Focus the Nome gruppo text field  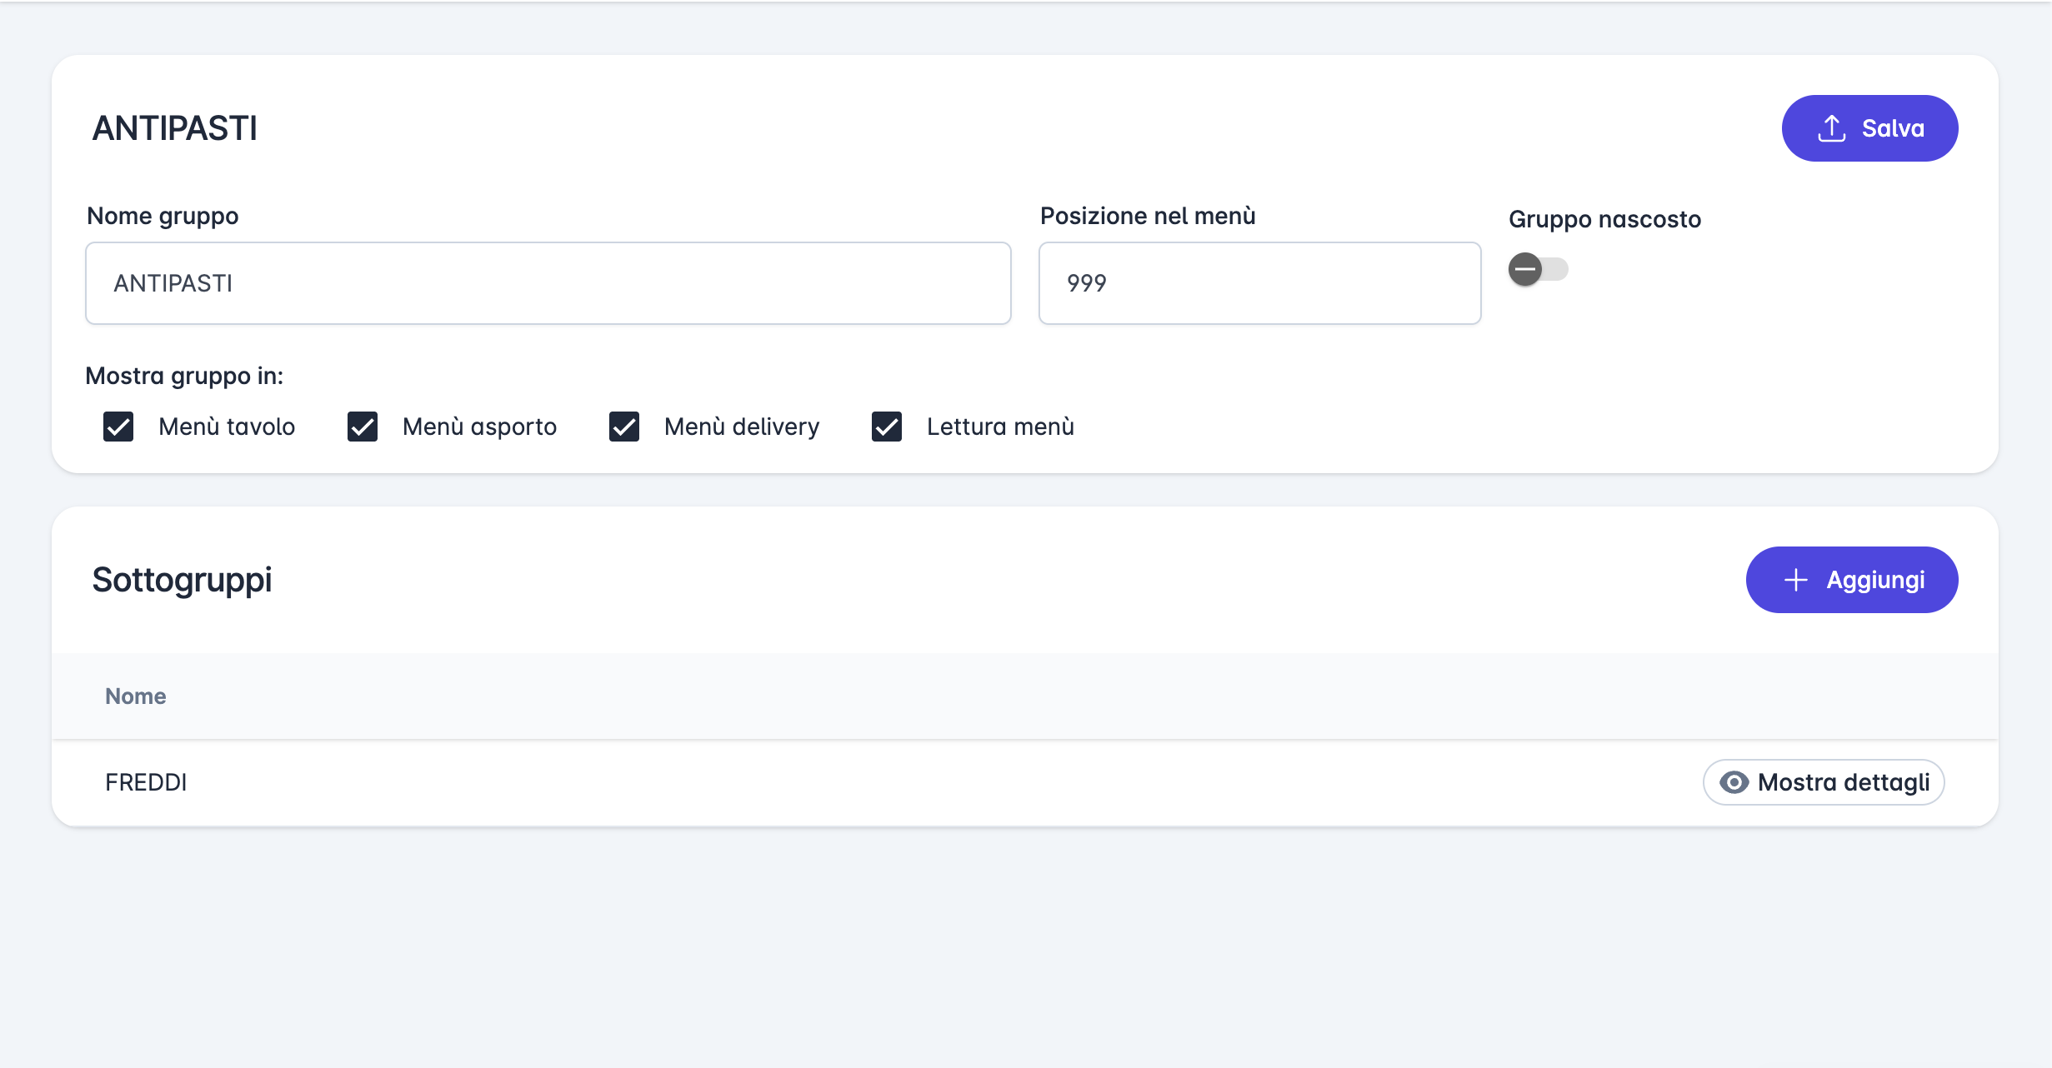pyautogui.click(x=548, y=283)
